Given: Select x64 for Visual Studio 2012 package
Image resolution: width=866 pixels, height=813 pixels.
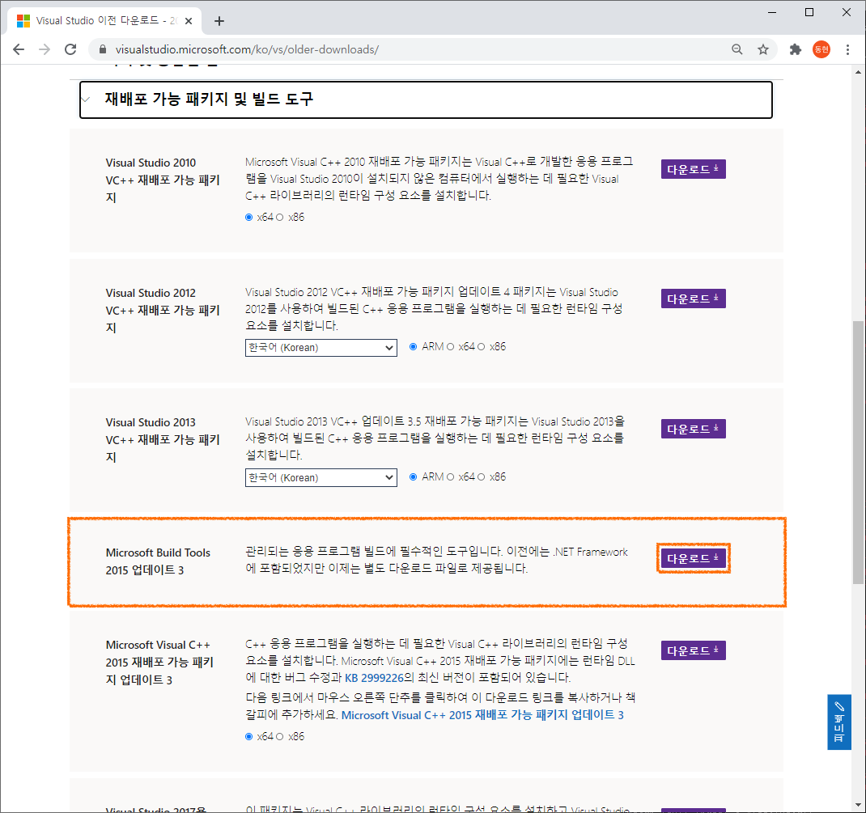Looking at the screenshot, I should tap(450, 346).
